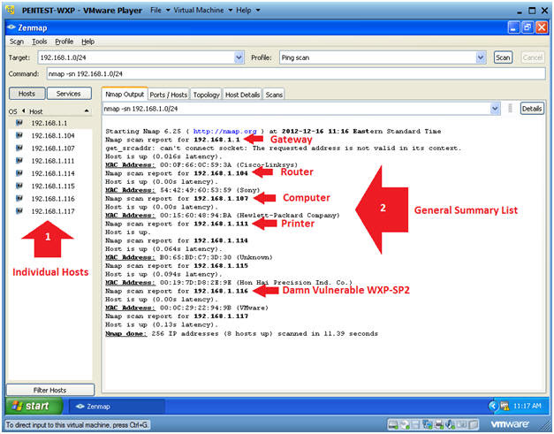Click the Zenmap eye icon in title bar
Screen dimensions: 554x434
tap(11, 27)
